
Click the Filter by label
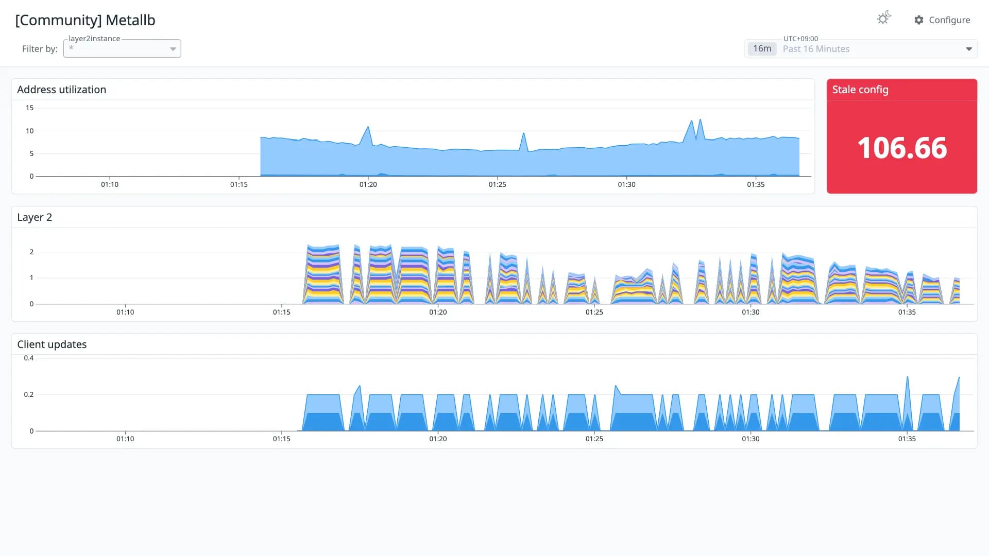point(40,49)
